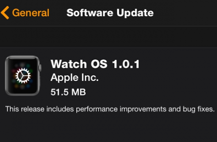Click the empty section band above update info
This screenshot has width=217, height=142.
pyautogui.click(x=109, y=37)
